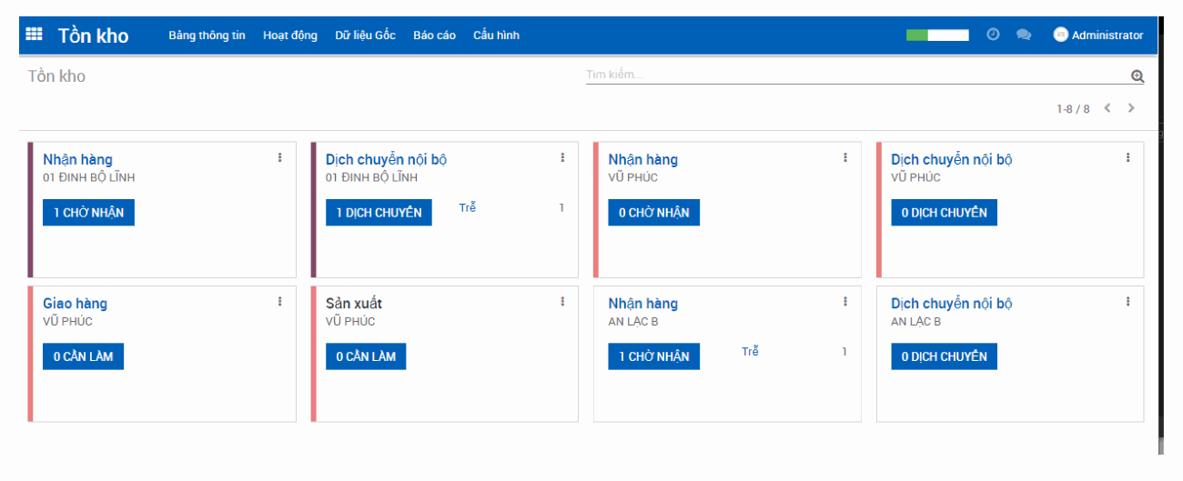Open the activities clock icon

pos(993,35)
